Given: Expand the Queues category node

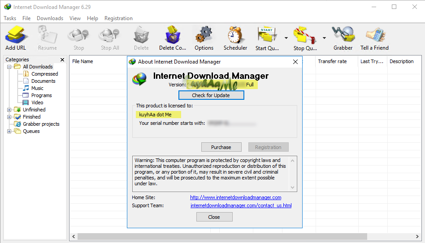Looking at the screenshot, I should tap(9, 131).
